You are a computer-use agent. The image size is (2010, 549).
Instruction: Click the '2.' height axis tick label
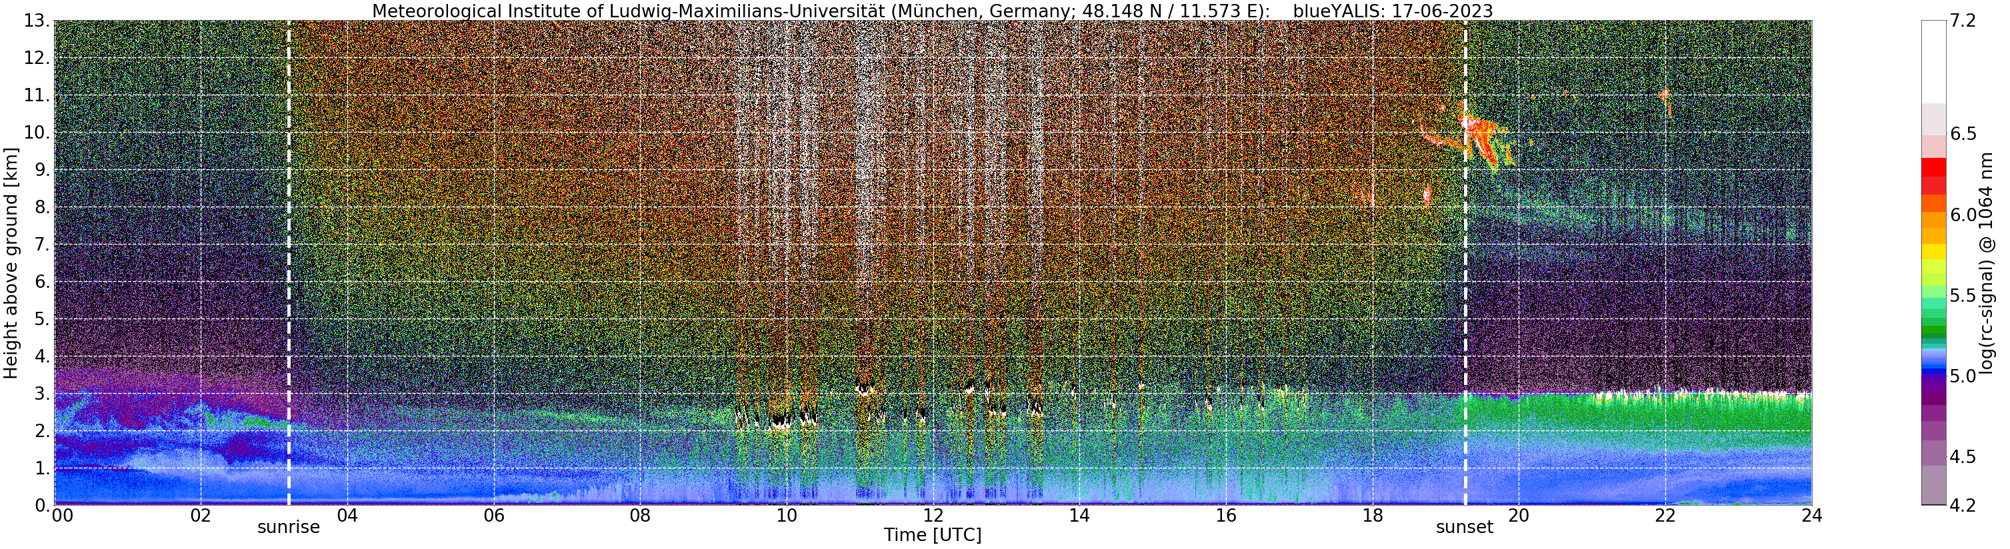pos(41,430)
